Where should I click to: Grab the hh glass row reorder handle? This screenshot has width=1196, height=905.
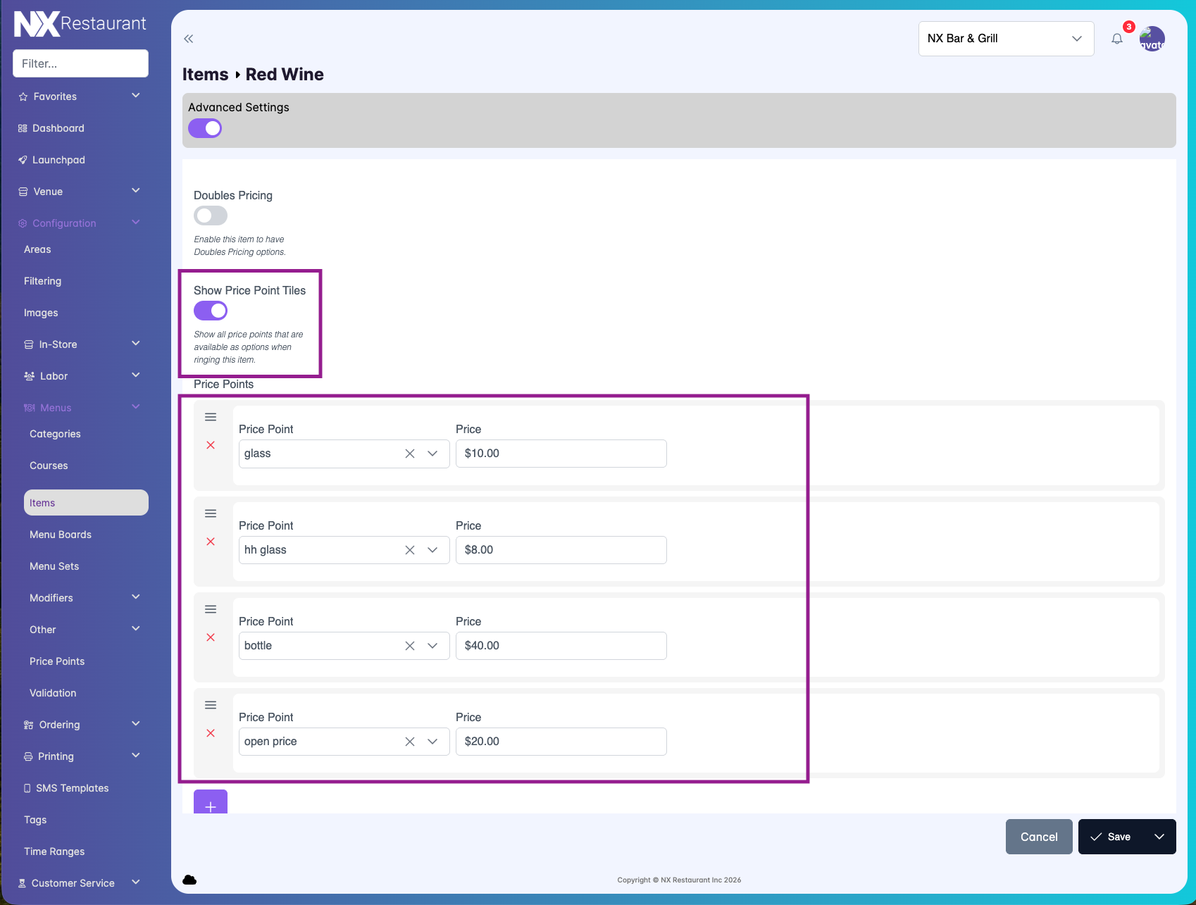coord(211,513)
